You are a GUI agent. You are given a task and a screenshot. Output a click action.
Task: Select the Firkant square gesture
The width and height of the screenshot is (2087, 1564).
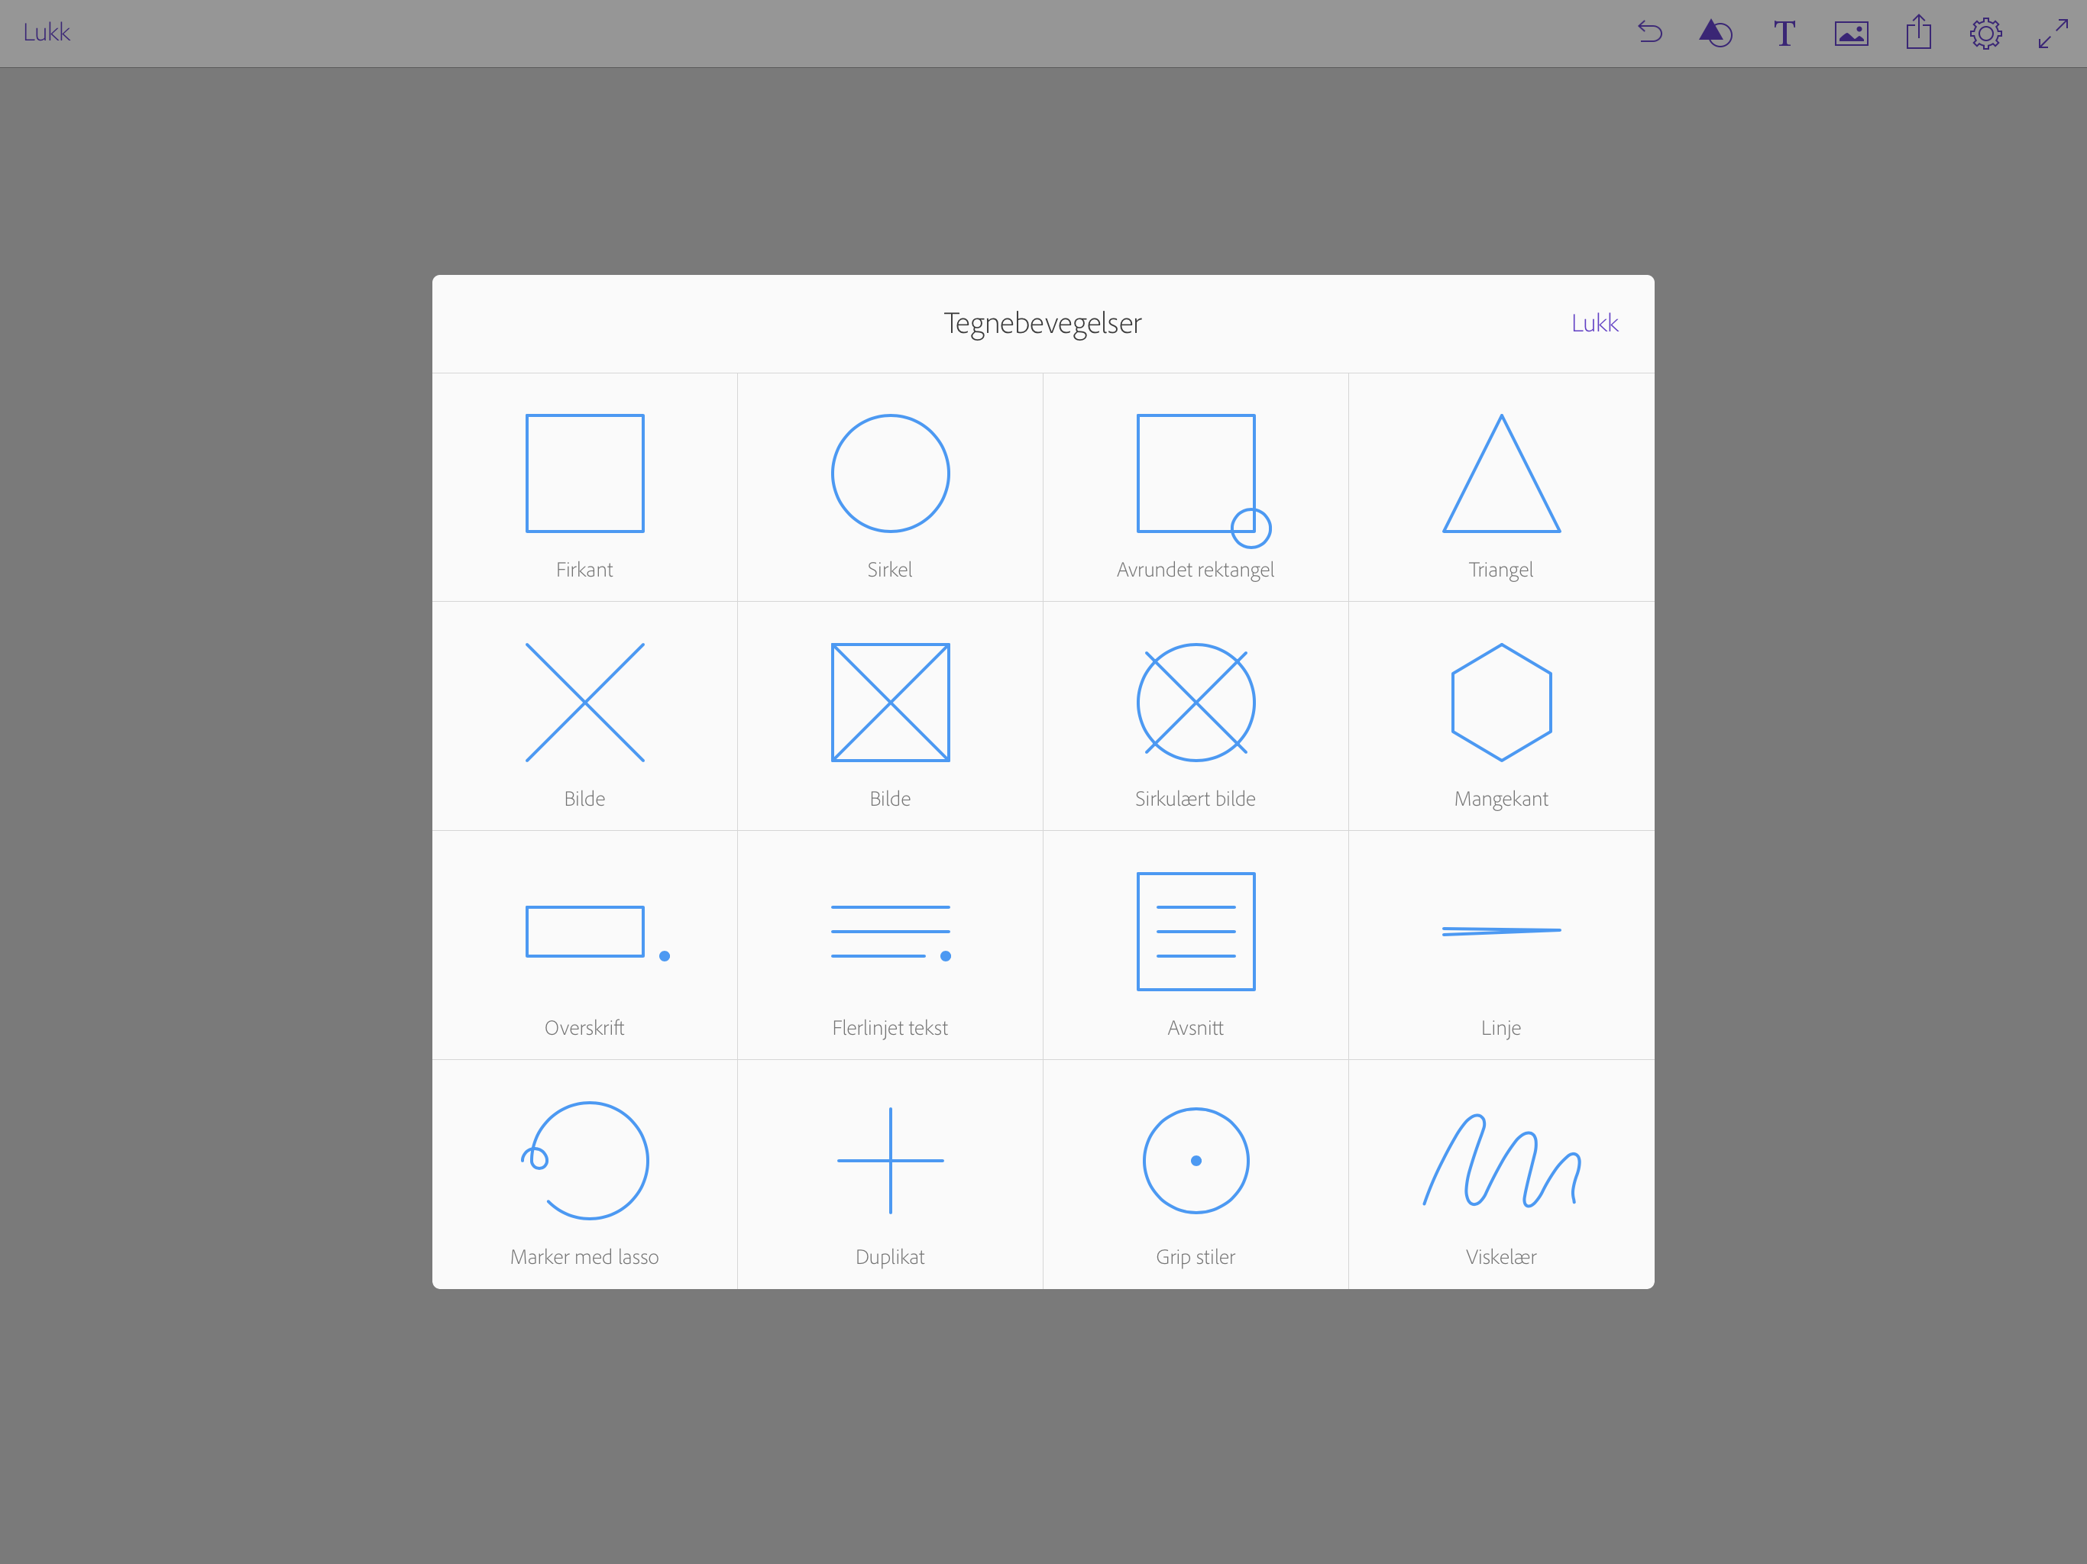pyautogui.click(x=584, y=488)
